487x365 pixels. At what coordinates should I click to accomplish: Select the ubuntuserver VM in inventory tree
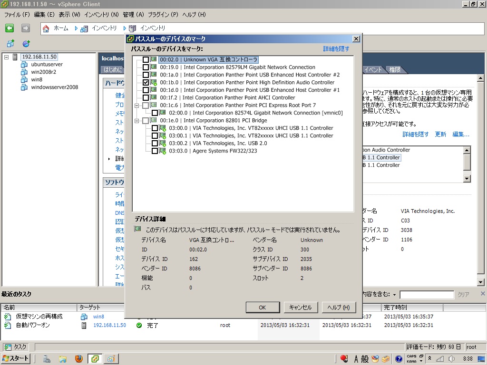point(46,64)
